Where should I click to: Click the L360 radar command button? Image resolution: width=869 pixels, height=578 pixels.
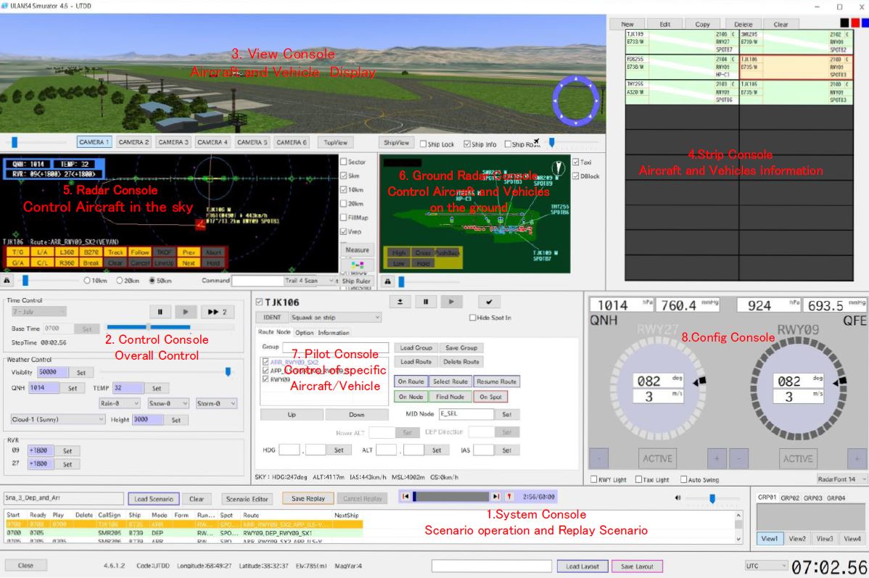pos(67,252)
